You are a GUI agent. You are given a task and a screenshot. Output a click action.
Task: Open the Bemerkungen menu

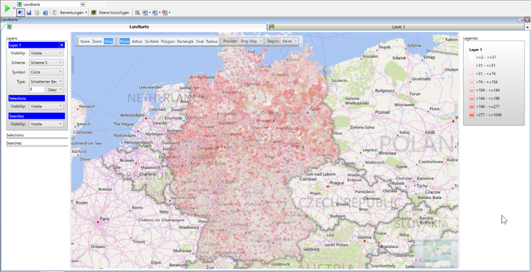(x=72, y=13)
